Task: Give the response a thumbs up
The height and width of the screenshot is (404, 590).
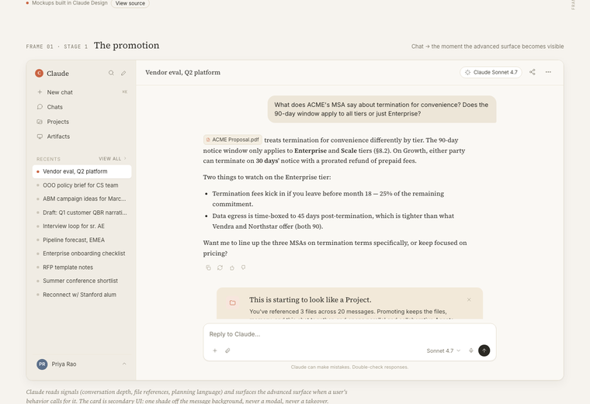Action: click(231, 268)
